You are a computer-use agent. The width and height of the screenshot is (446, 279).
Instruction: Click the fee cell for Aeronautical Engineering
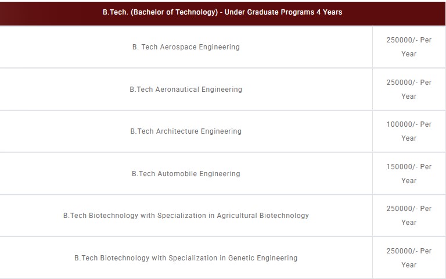409,90
